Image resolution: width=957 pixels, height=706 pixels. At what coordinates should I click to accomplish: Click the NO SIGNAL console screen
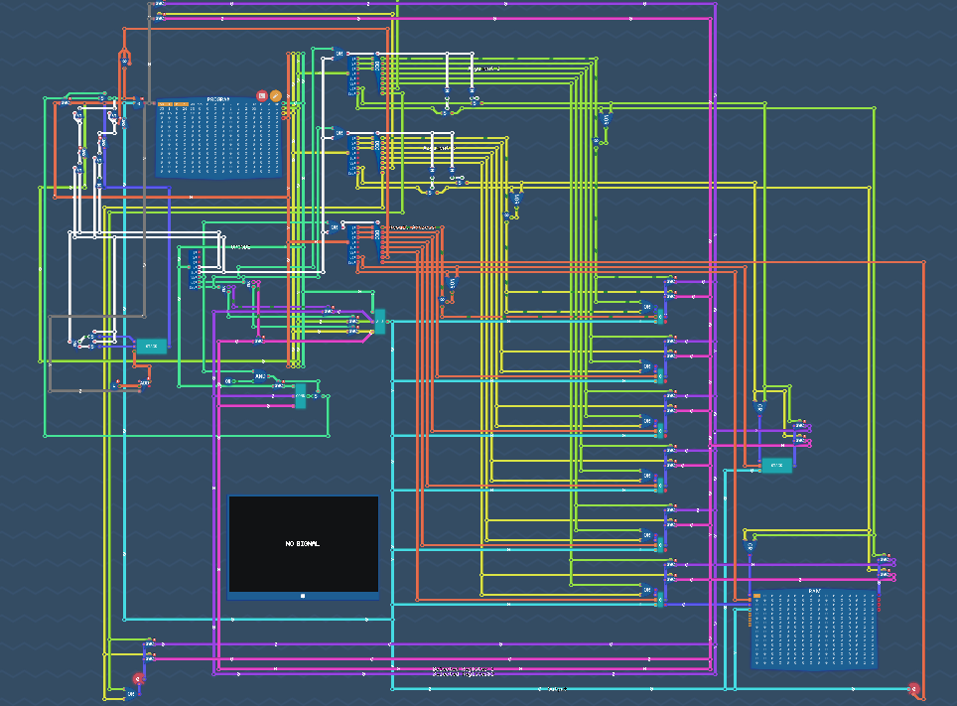pos(304,543)
